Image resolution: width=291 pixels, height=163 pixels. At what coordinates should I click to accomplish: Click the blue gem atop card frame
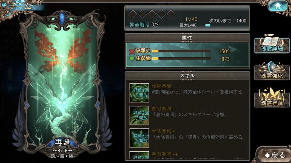tap(62, 18)
